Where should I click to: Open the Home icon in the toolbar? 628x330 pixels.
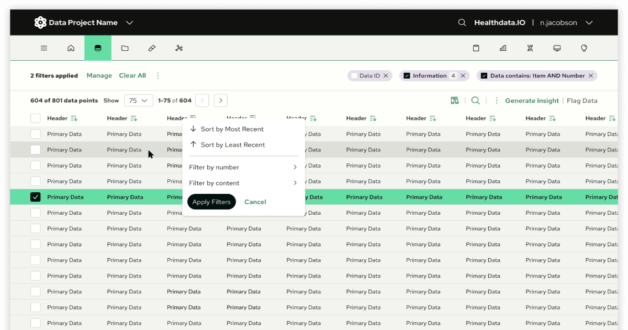tap(71, 48)
